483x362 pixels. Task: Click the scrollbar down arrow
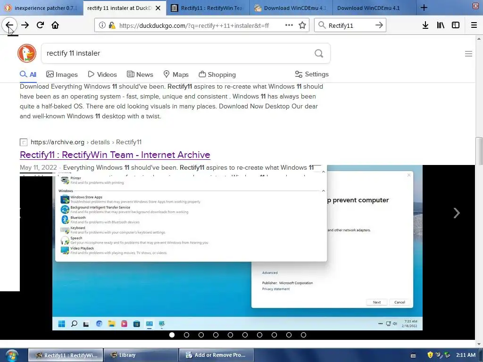click(479, 344)
